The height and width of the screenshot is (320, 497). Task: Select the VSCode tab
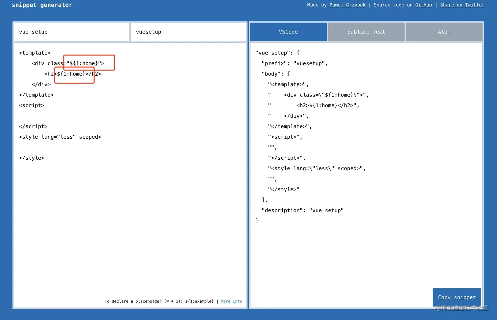click(288, 32)
